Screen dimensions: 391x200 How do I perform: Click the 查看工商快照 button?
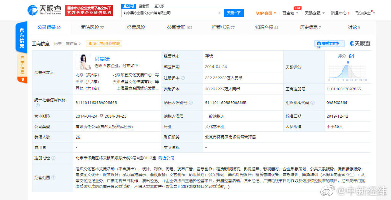[x=330, y=43]
